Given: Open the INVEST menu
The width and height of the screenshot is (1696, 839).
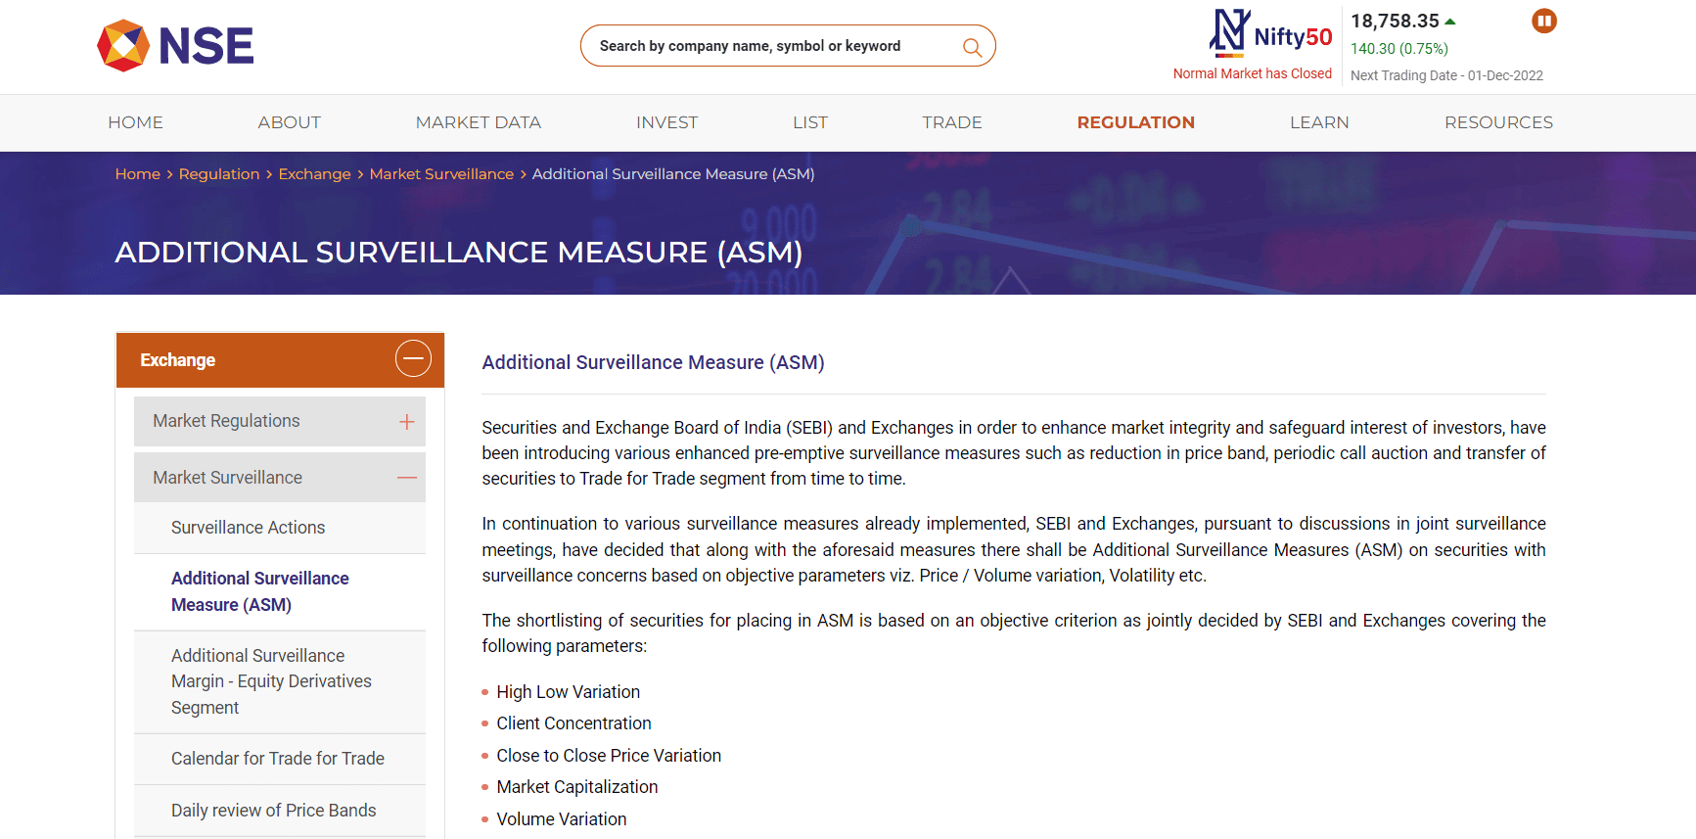Looking at the screenshot, I should 667,122.
